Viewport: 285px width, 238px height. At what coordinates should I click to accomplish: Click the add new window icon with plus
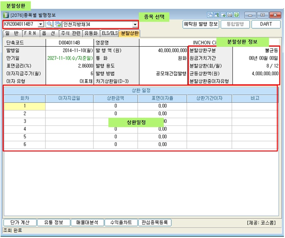223,15
